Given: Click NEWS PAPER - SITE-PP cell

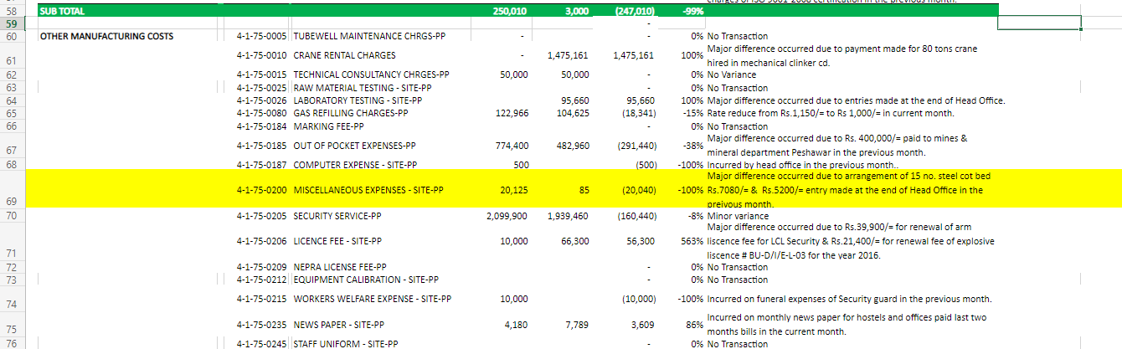Looking at the screenshot, I should [x=338, y=324].
